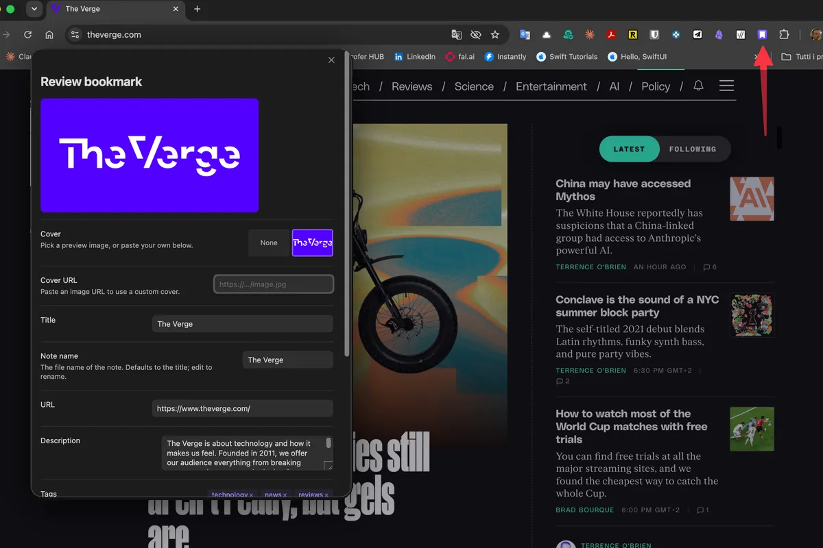The width and height of the screenshot is (823, 548).
Task: Switch feed to FOLLOWING
Action: tap(693, 149)
